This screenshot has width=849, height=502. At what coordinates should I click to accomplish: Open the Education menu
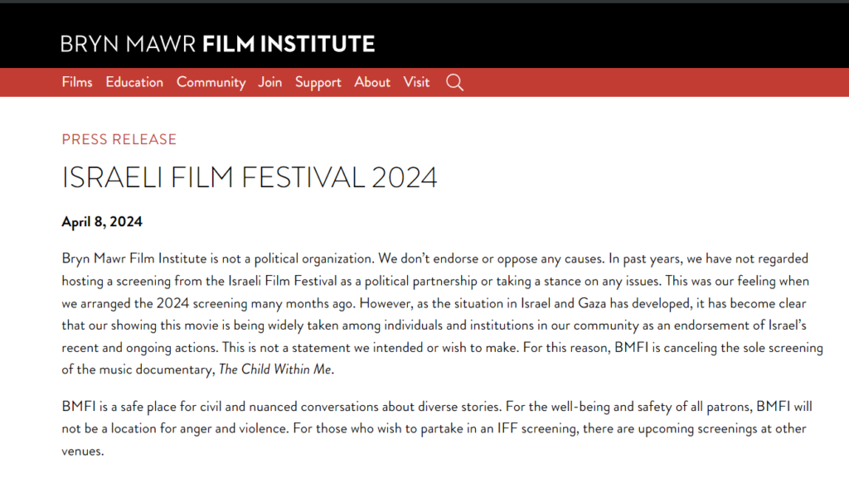pyautogui.click(x=134, y=82)
